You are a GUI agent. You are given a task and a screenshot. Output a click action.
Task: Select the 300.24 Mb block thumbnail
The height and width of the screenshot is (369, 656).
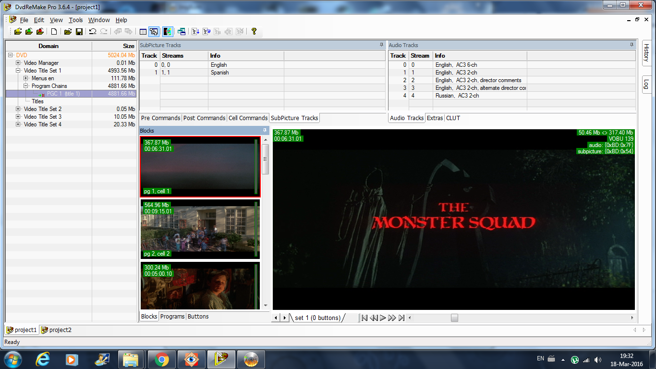pos(200,285)
